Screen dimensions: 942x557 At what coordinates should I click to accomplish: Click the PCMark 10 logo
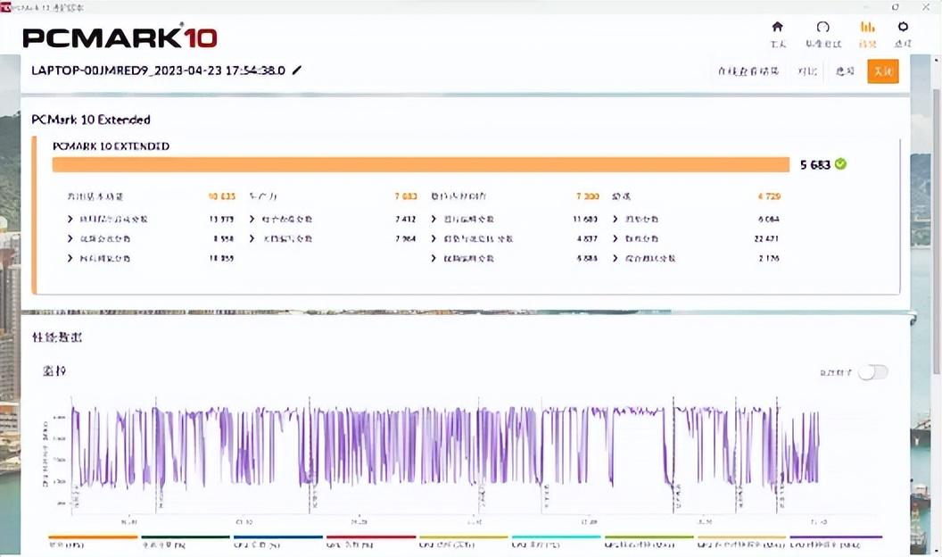pos(120,37)
